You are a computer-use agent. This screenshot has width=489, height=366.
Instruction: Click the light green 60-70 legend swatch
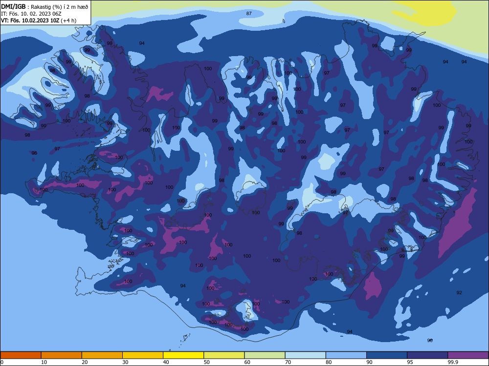click(265, 355)
